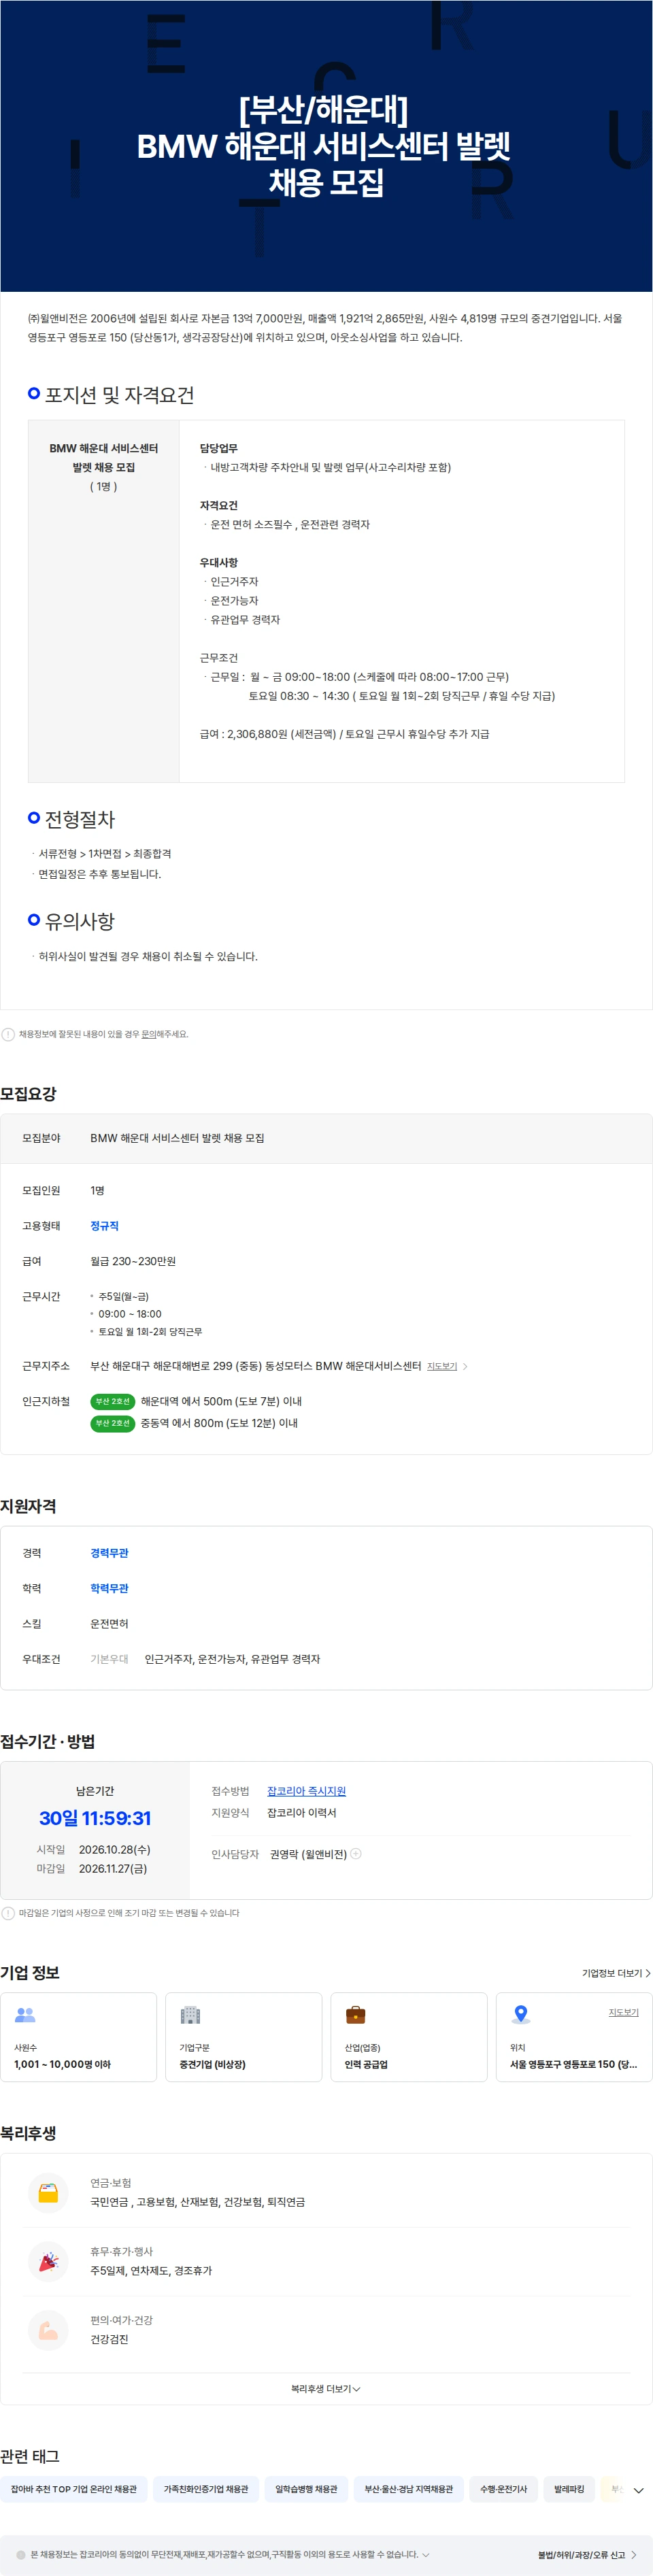Click the 중동역 에서 800m walking distance text

point(219,1423)
